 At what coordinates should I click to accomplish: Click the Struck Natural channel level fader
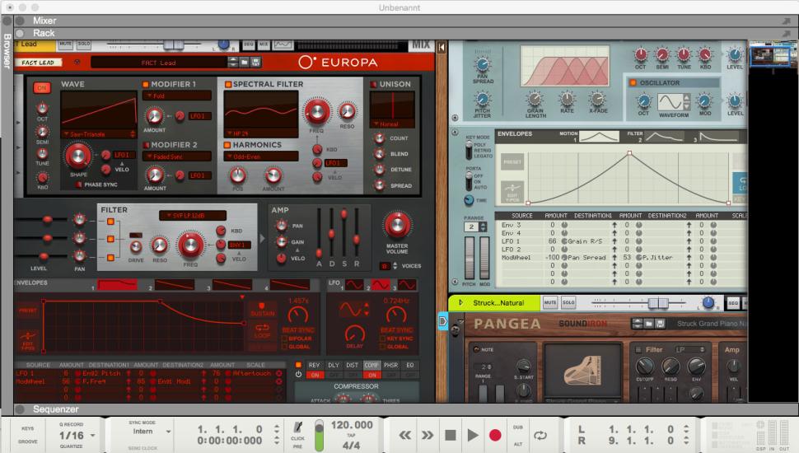tap(658, 303)
